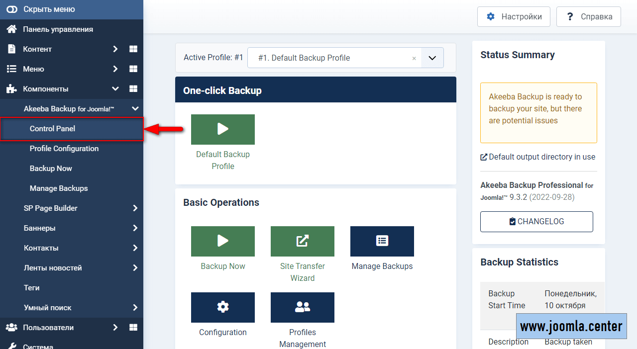Click the Content dashboard grid icon

pyautogui.click(x=133, y=49)
